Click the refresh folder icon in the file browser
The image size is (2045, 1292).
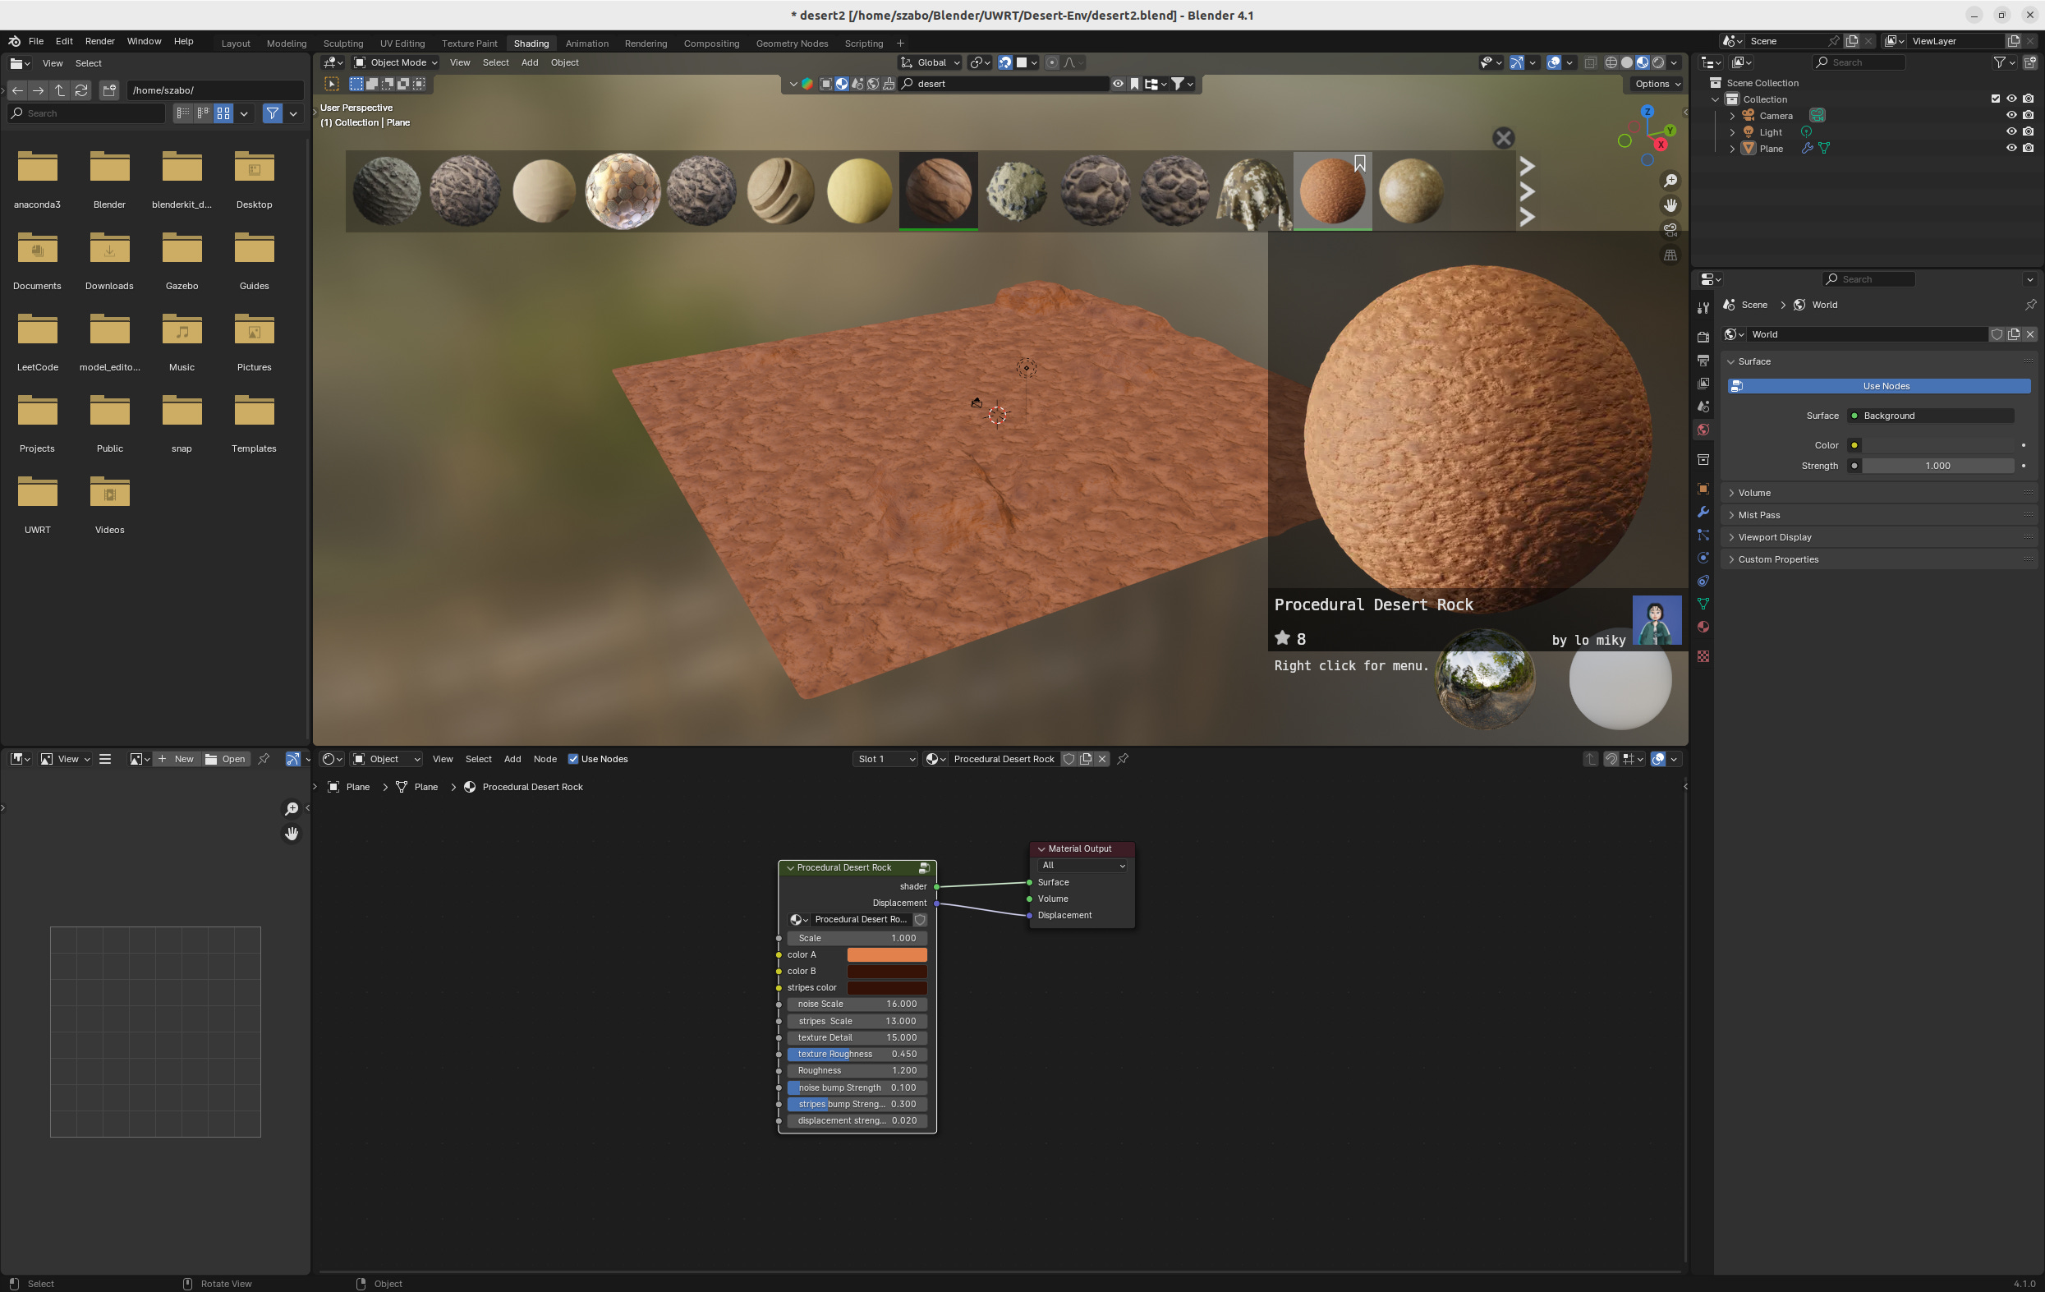81,90
